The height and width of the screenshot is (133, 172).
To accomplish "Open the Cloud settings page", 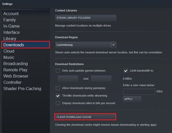I will click(x=9, y=51).
